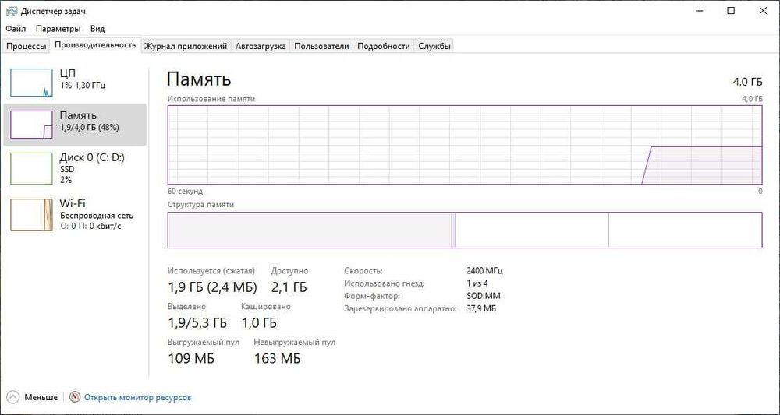This screenshot has height=415, width=780.
Task: Click the 1,0 ГБ cached value
Action: pos(259,322)
